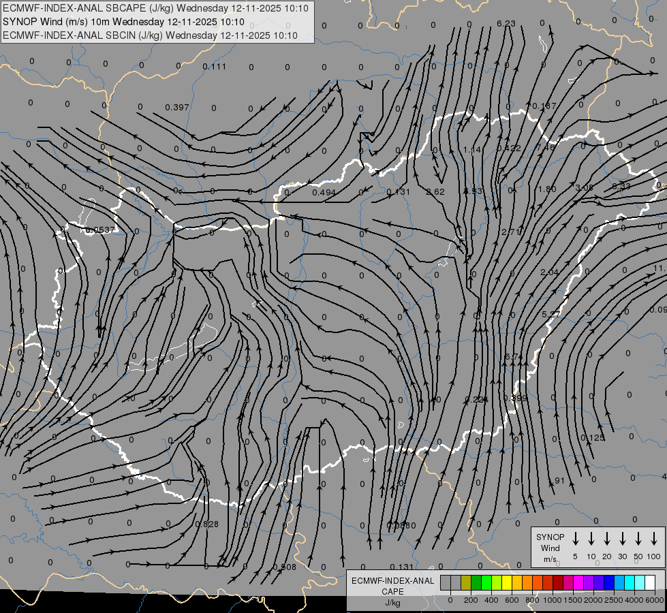Click the 6.23 value on the map
Screen dimensions: 667x613
(506, 23)
